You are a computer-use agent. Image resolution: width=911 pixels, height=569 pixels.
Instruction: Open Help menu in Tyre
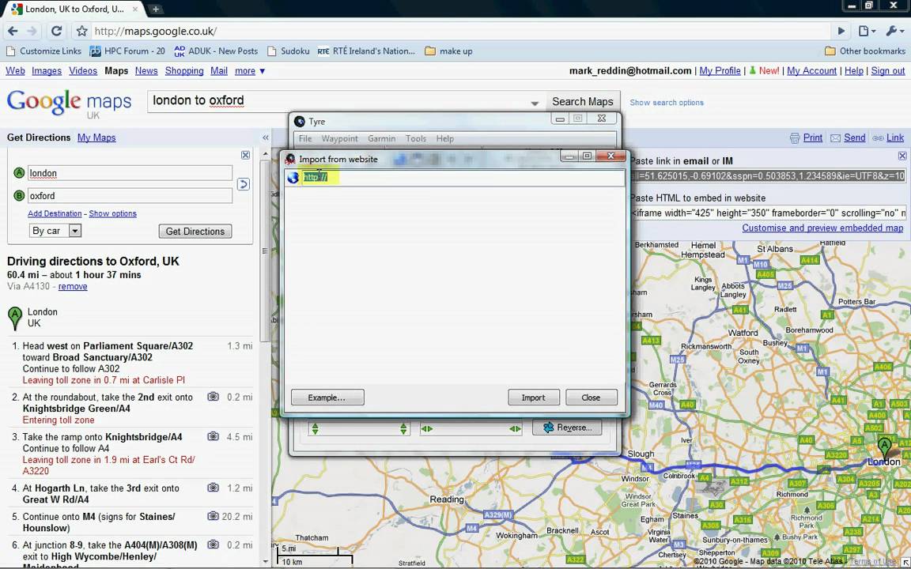pyautogui.click(x=444, y=139)
